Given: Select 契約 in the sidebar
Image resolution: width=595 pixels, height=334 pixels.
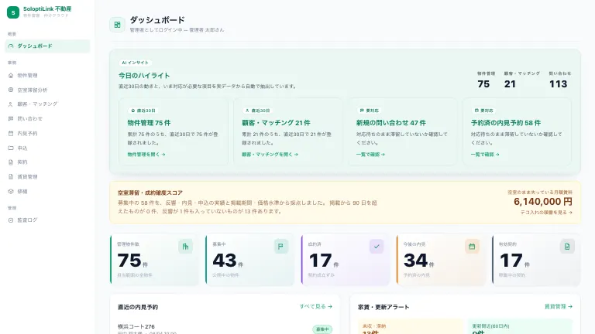Looking at the screenshot, I should pos(47,162).
